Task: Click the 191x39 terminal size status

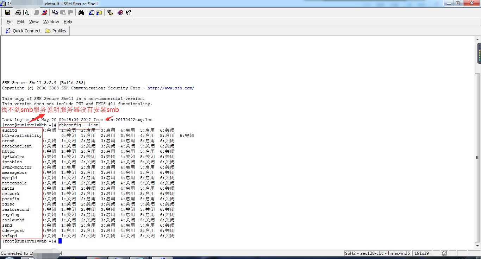Action: [421, 253]
